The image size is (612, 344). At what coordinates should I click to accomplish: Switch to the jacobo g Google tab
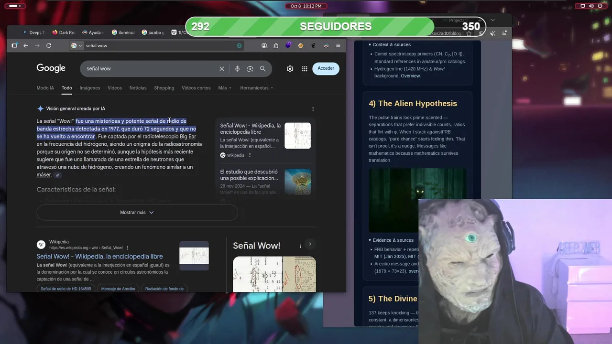click(153, 32)
